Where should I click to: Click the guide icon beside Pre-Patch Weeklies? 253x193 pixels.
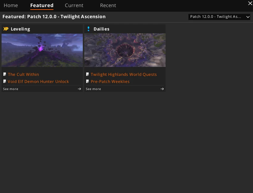[87, 81]
